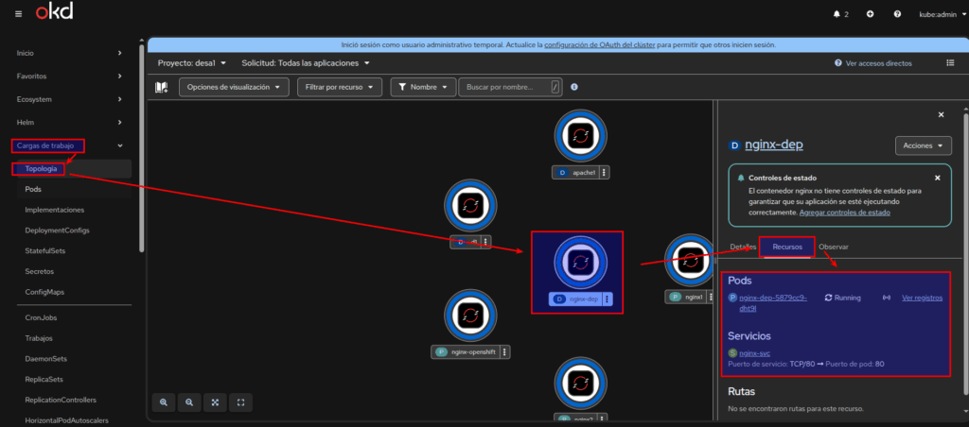969x427 pixels.
Task: Open the nginx-svc service link
Action: point(754,352)
